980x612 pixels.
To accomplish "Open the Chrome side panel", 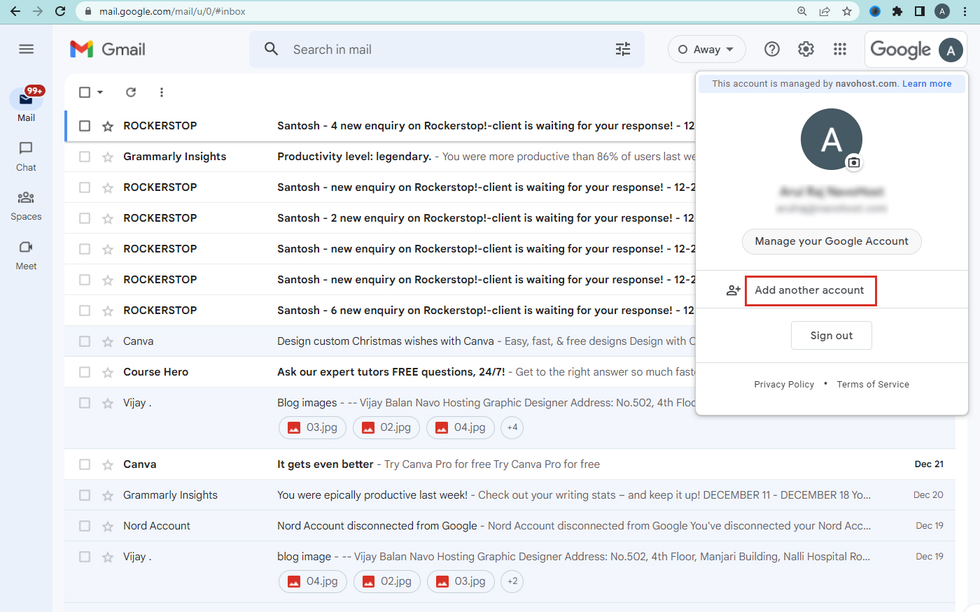I will pyautogui.click(x=920, y=11).
